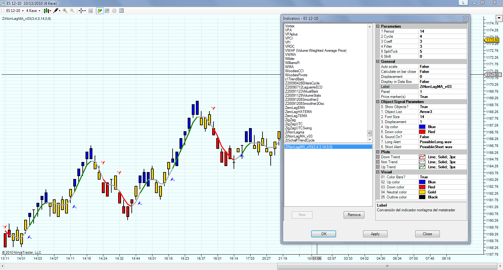Viewport: 503px width, 270px height.
Task: Click the Panel value cell
Action: pyautogui.click(x=443, y=92)
